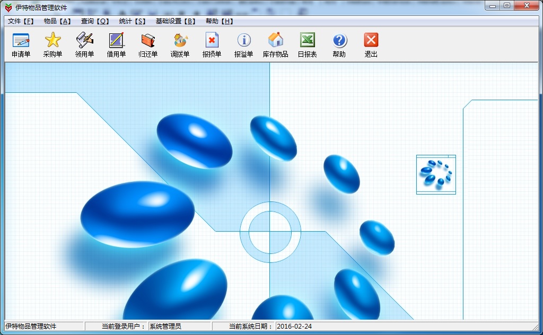Screen dimensions: 543x335
Task: Open the 调拨单 transfer form icon
Action: (180, 45)
